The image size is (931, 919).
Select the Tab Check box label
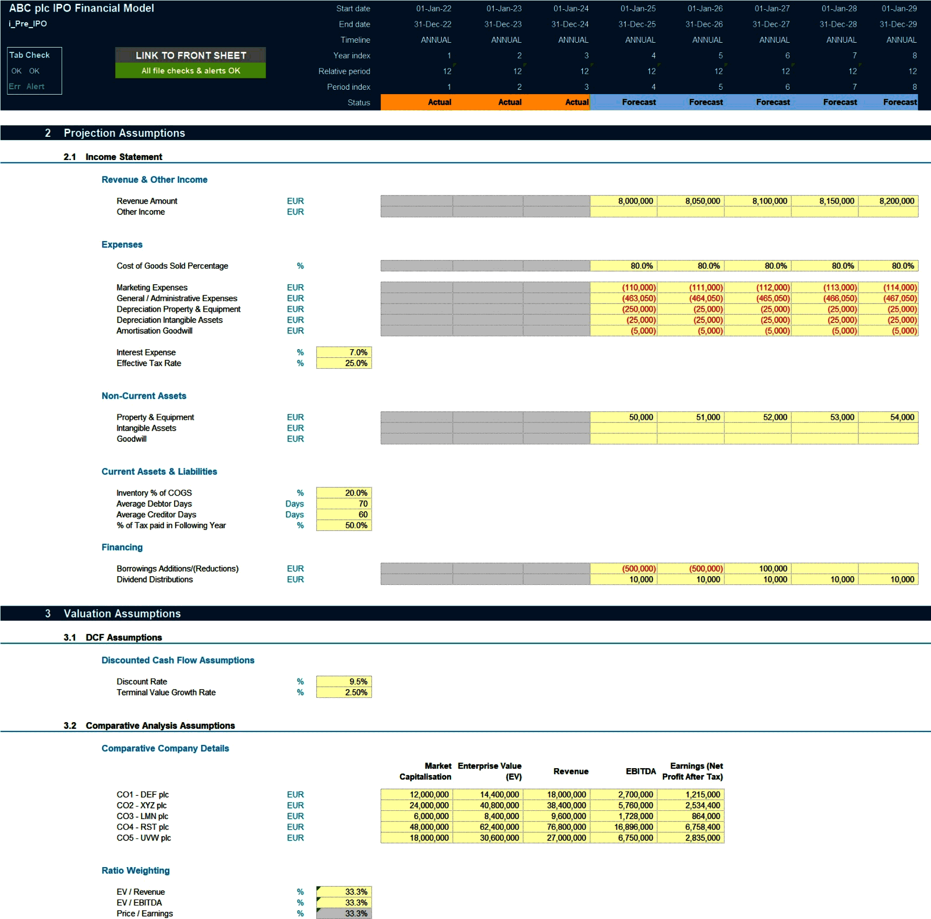[x=30, y=55]
